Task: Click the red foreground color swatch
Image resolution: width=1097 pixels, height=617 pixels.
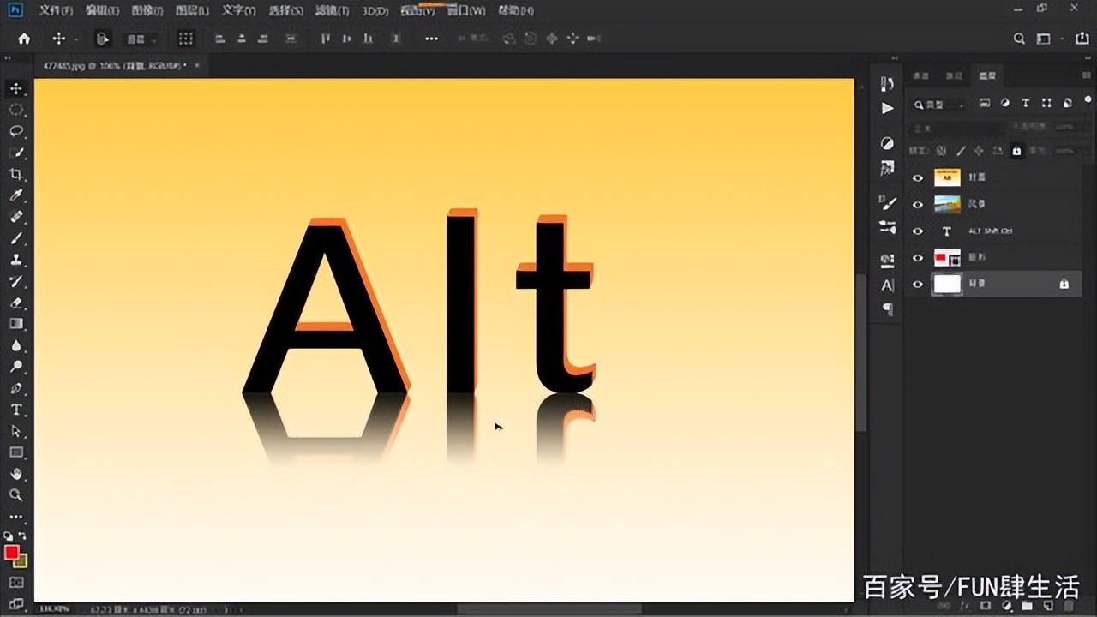Action: 11,553
